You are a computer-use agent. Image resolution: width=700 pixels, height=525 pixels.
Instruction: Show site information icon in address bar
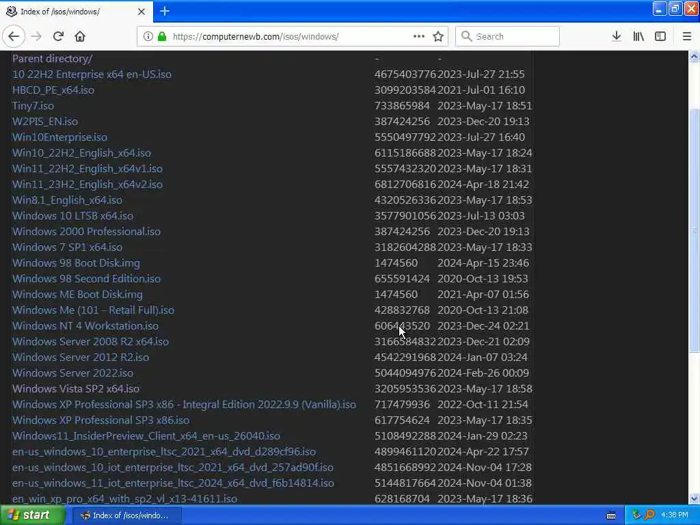click(x=148, y=37)
